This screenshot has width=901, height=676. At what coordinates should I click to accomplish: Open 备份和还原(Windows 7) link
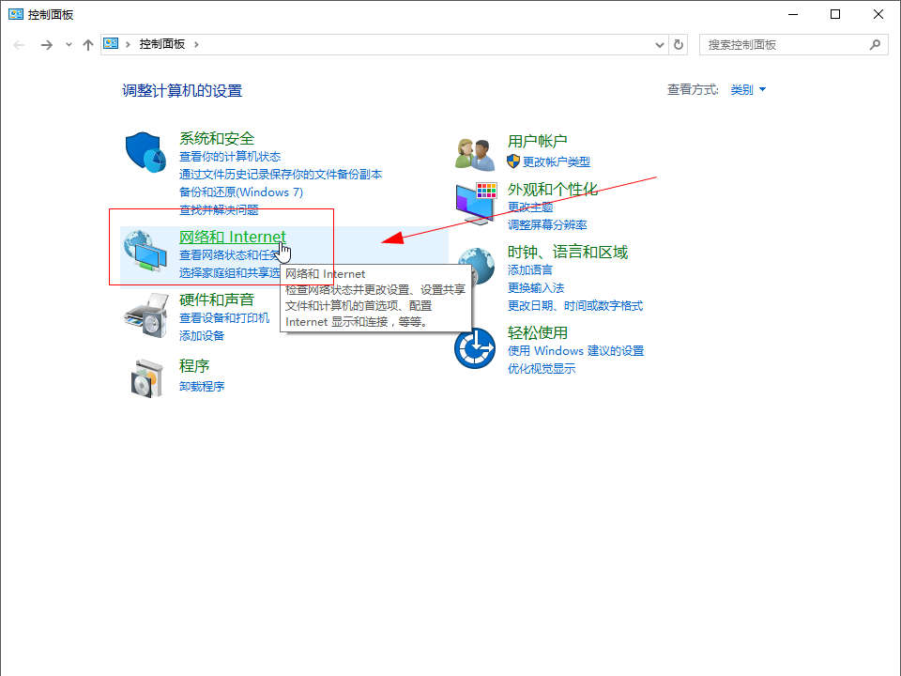(x=241, y=192)
